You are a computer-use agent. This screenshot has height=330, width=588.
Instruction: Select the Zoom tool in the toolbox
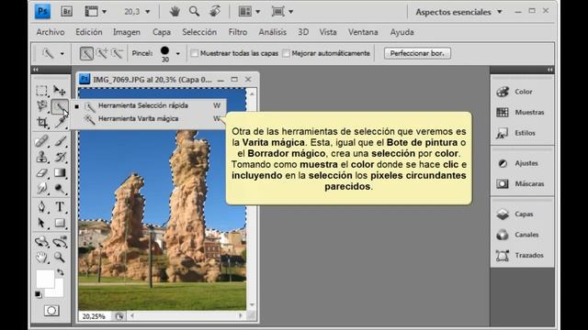[x=60, y=258]
